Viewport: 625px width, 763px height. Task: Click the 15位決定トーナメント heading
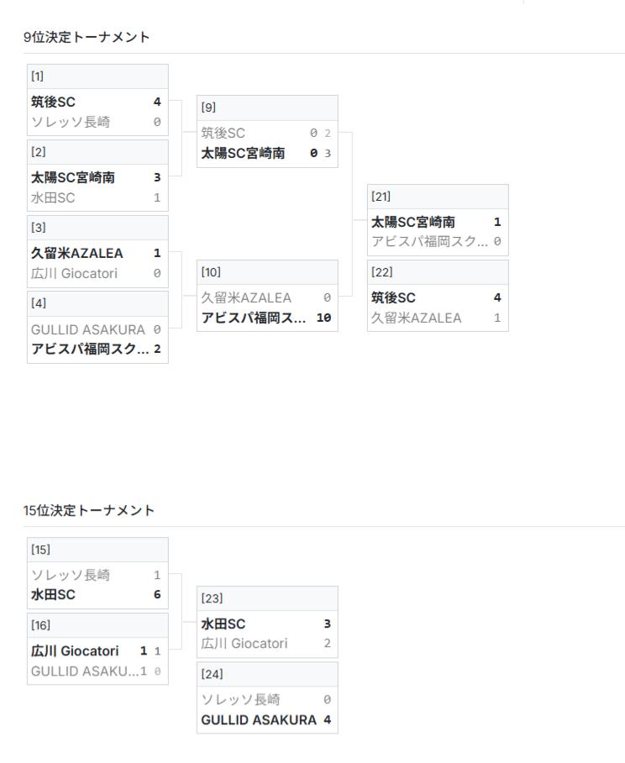[89, 510]
